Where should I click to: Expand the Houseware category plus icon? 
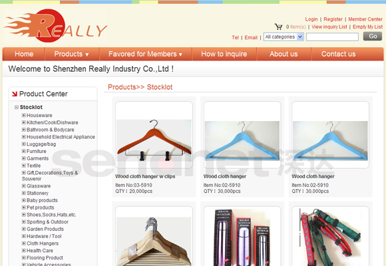tap(24, 115)
